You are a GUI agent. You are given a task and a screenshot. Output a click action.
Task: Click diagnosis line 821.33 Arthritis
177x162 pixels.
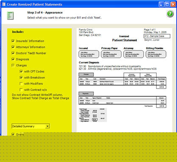118,69
